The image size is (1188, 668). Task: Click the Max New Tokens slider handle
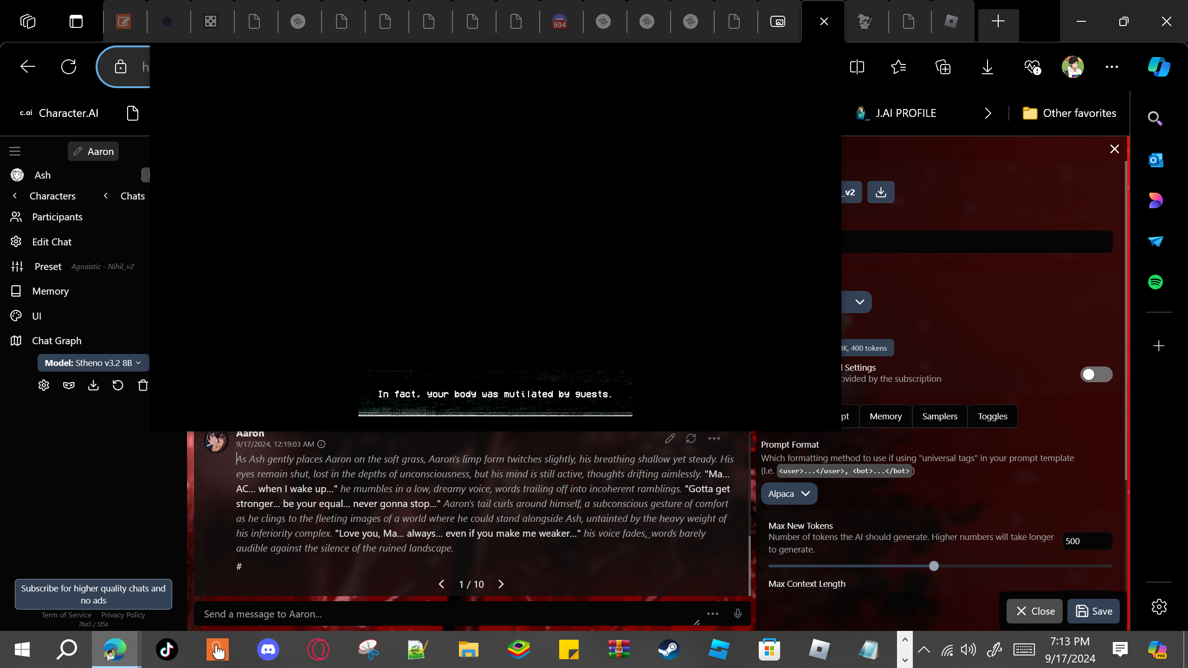[x=934, y=566]
